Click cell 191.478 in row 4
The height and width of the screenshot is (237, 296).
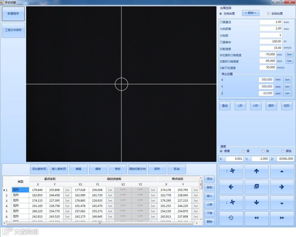(x=80, y=206)
